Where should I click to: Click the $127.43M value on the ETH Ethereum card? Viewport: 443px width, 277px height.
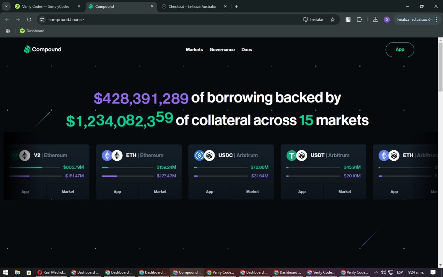coord(166,176)
